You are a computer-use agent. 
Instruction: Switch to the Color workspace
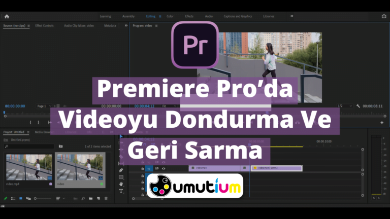tap(170, 16)
